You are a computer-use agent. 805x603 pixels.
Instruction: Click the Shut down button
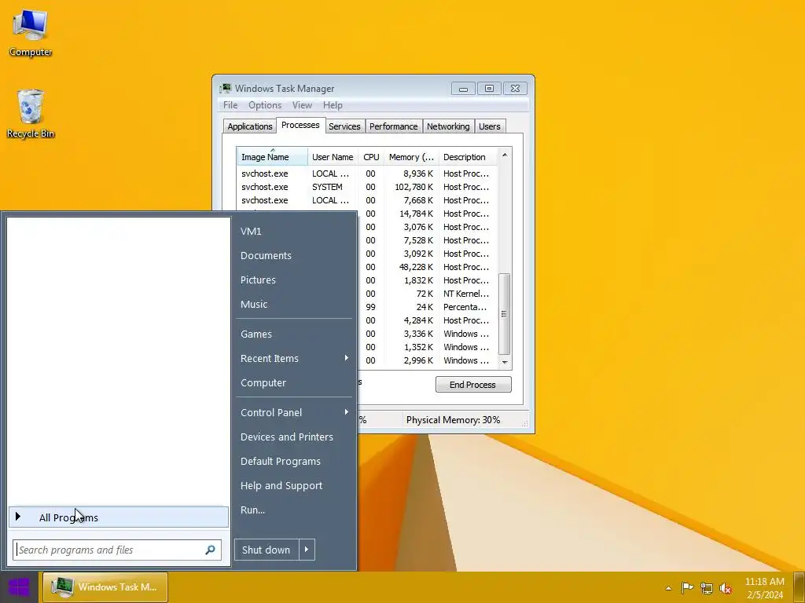click(266, 550)
